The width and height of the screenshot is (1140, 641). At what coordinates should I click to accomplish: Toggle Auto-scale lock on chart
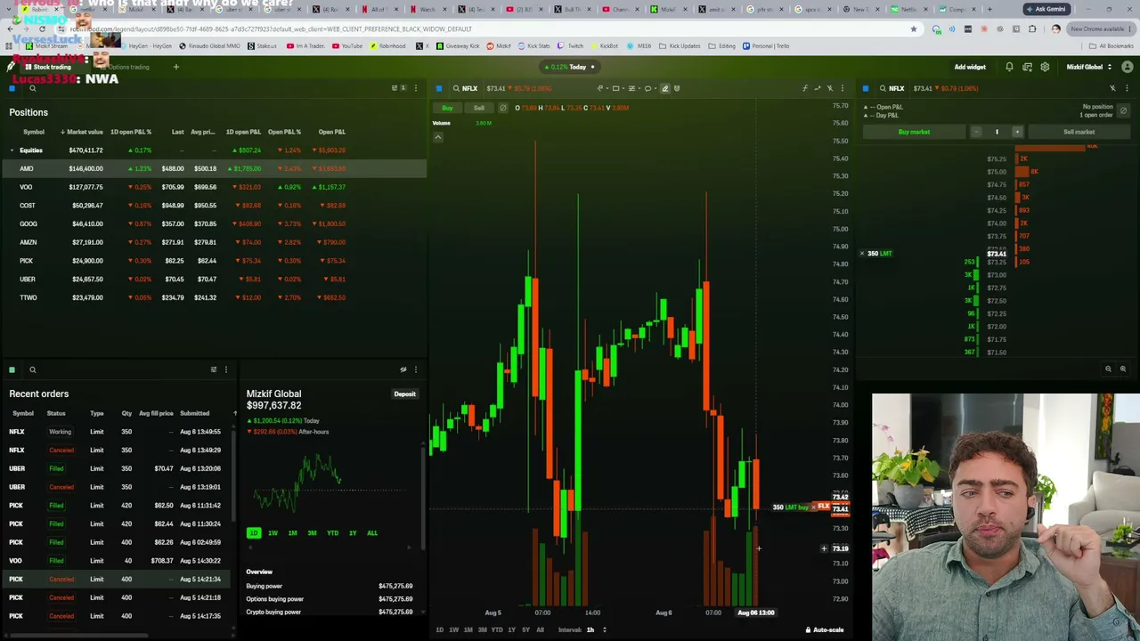click(825, 629)
